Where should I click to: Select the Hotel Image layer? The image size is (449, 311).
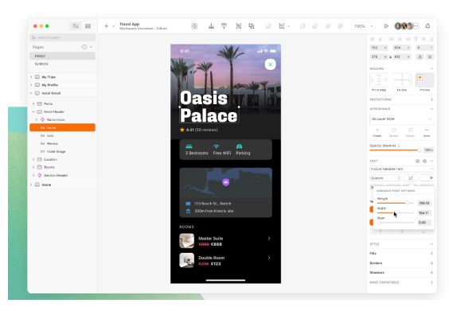(x=62, y=152)
